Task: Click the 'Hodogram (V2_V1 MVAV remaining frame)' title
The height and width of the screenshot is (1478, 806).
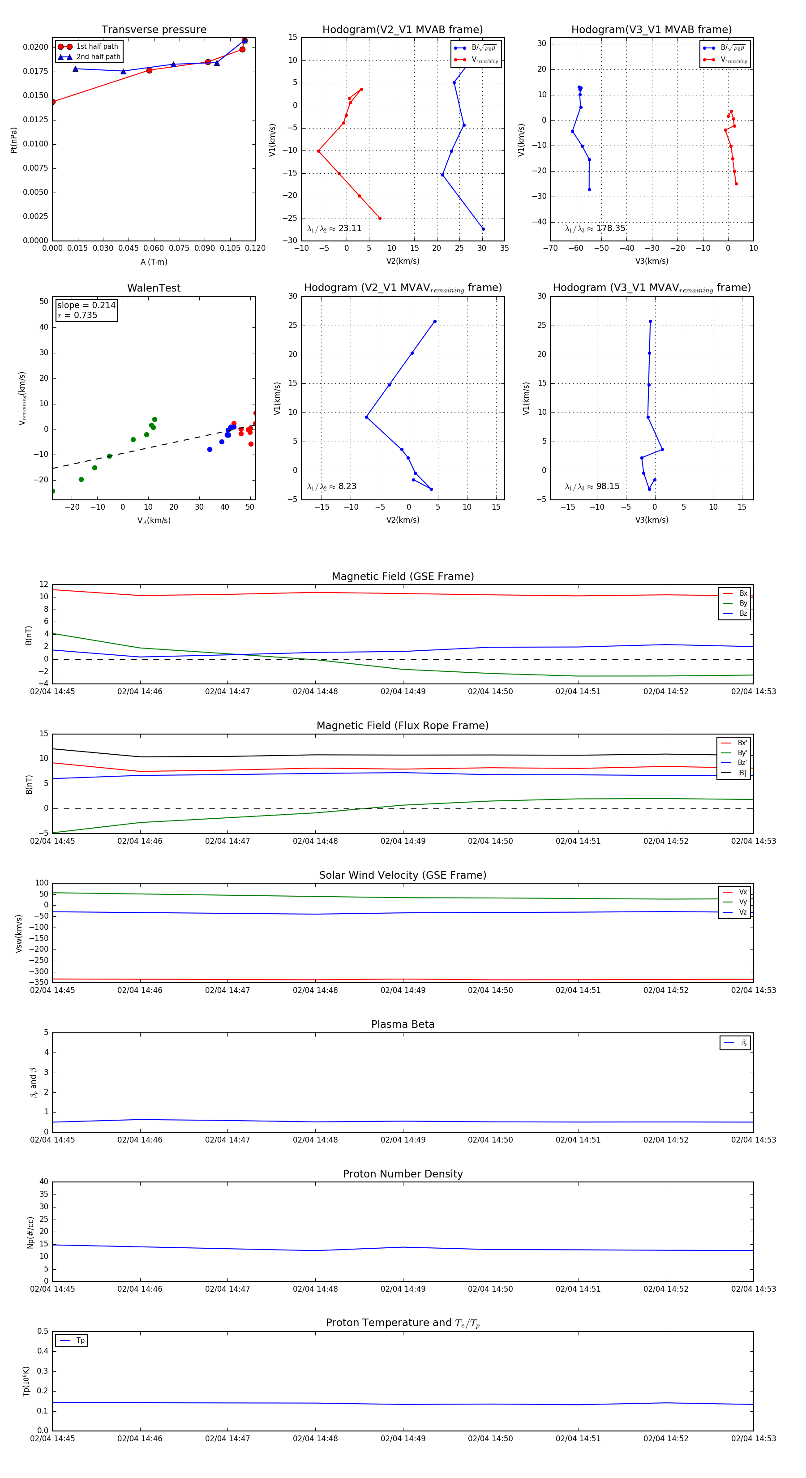Action: [x=403, y=288]
